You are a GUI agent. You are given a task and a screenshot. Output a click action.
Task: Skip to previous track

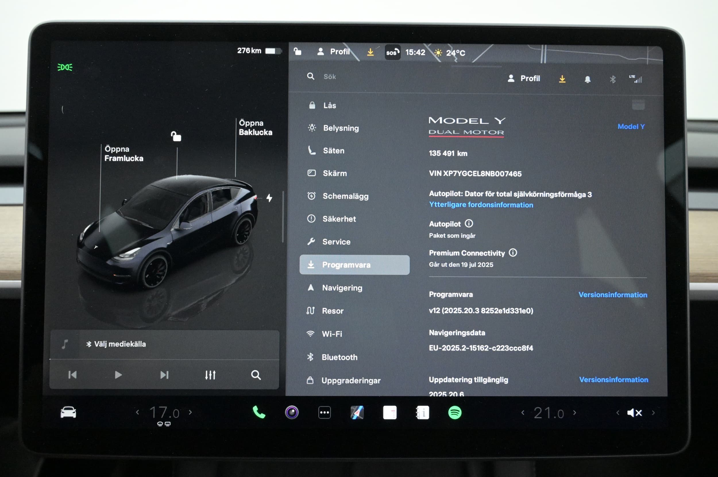[72, 375]
